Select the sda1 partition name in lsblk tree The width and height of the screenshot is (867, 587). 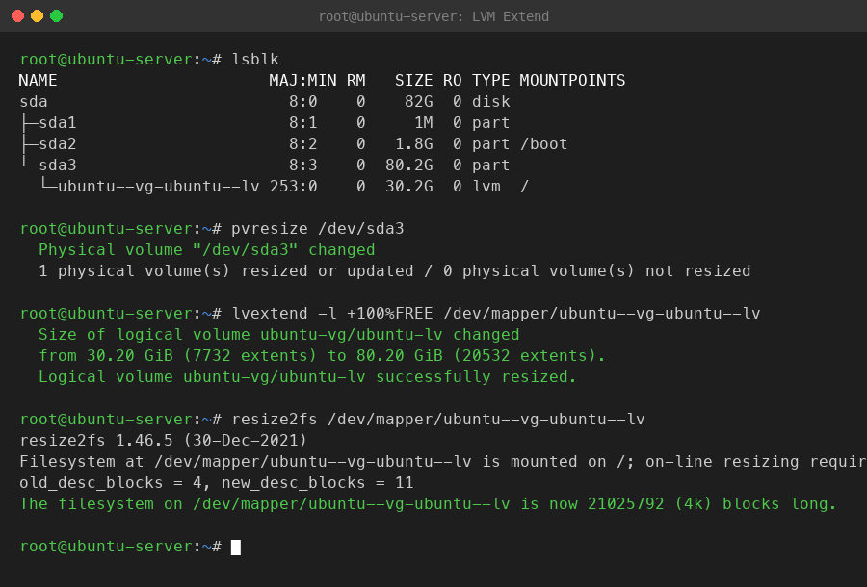click(57, 123)
